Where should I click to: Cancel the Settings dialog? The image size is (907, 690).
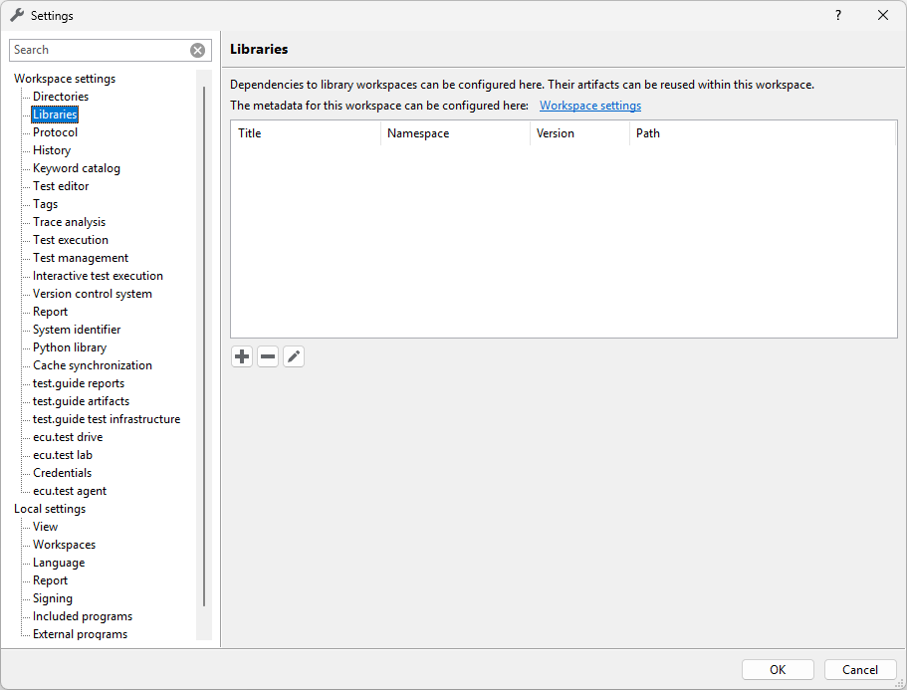coord(860,670)
